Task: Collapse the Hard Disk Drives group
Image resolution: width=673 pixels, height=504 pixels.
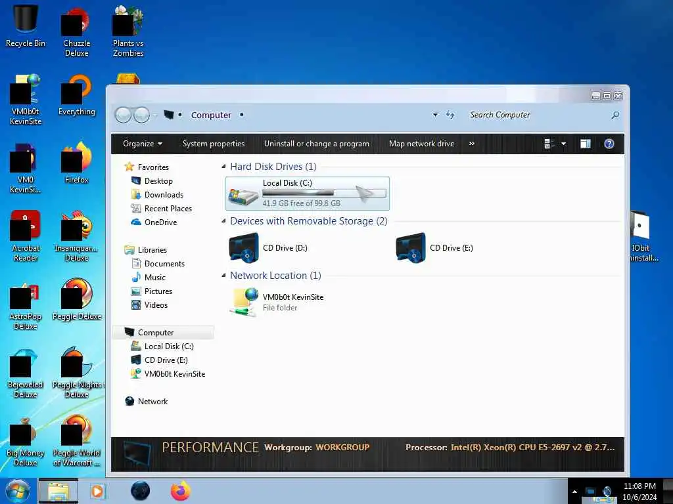Action: 223,166
